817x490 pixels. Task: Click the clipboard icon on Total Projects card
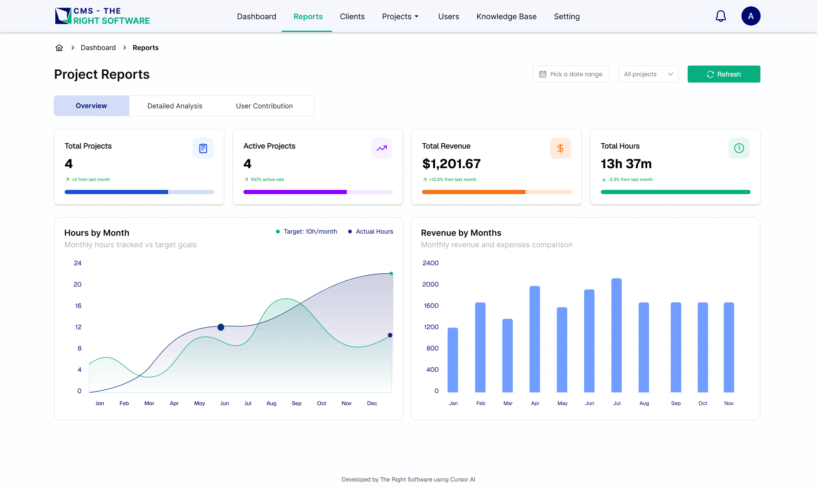[x=203, y=148]
